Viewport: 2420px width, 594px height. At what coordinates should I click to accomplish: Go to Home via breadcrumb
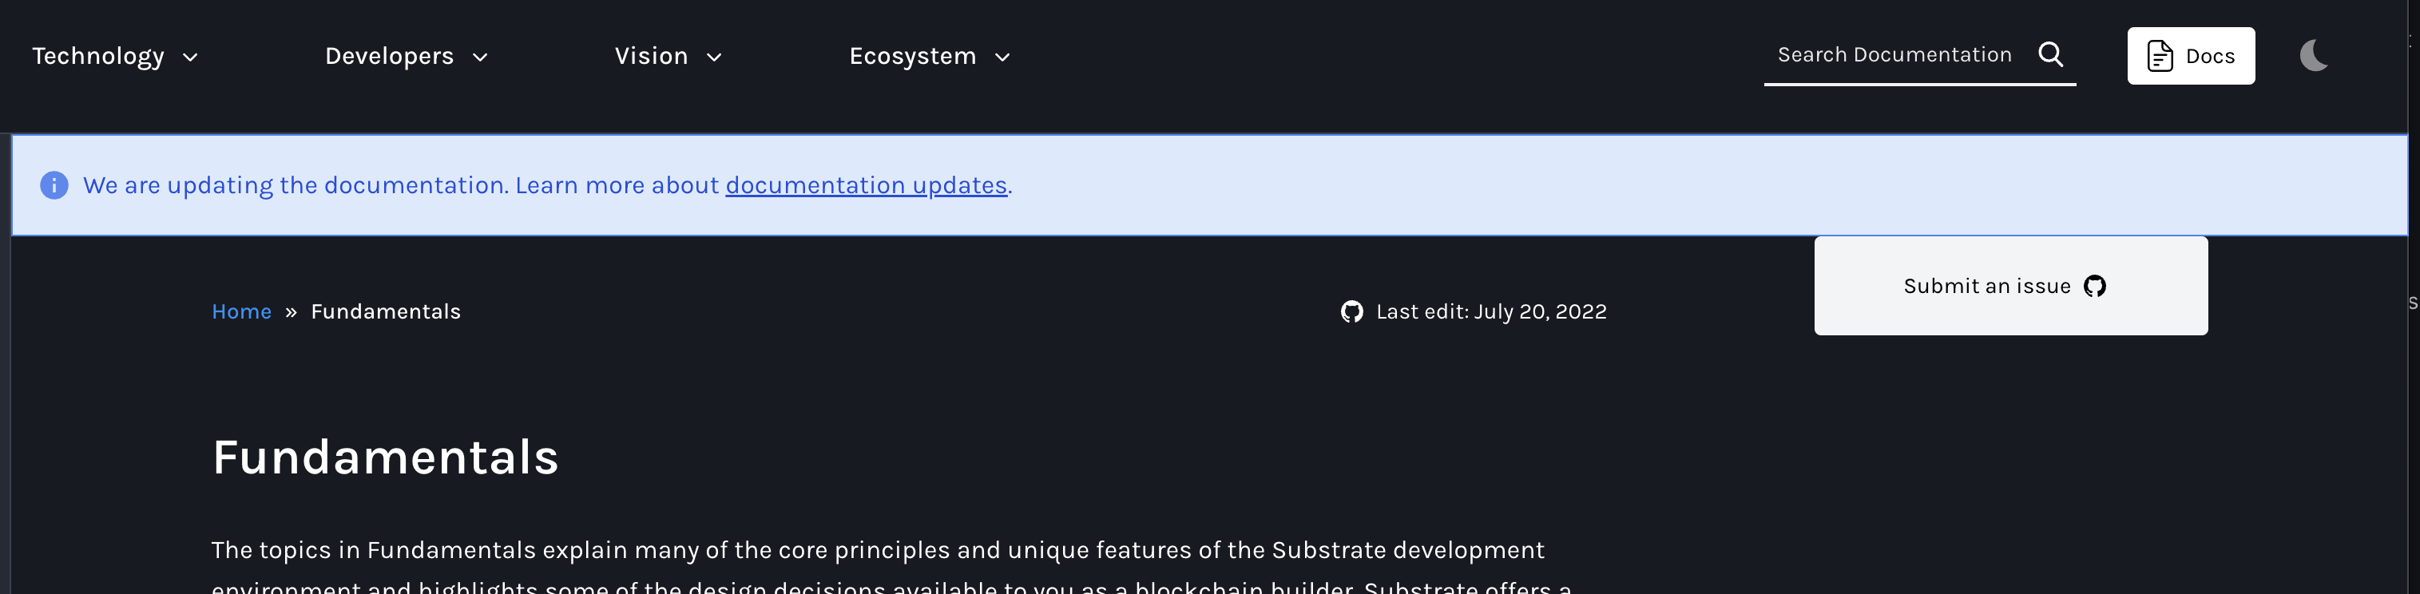point(241,311)
